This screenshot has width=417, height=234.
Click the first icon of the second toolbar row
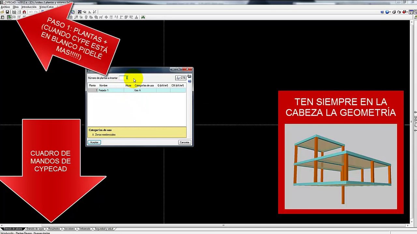click(x=3, y=17)
